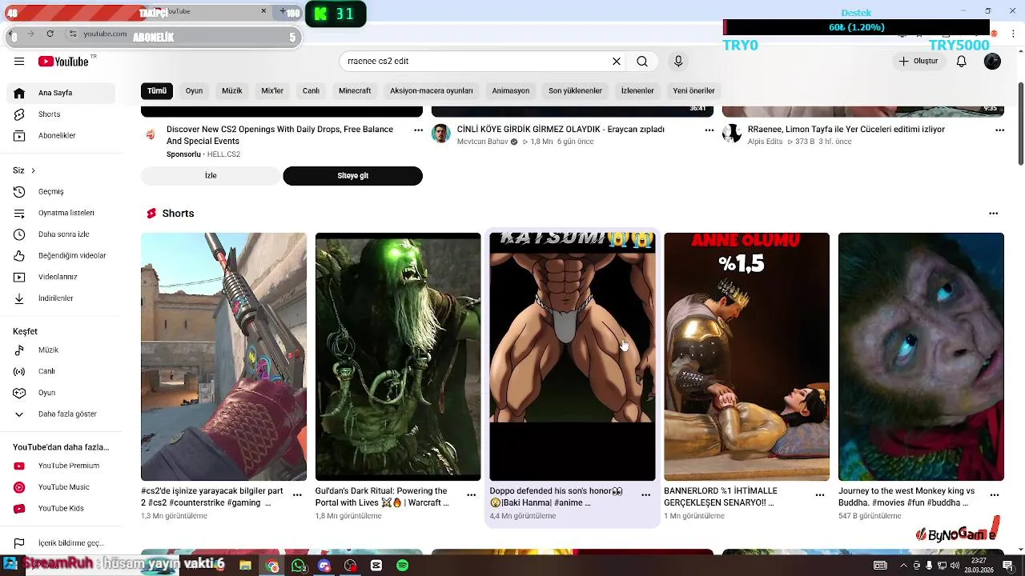Open Alpis Edits channel avatar
The width and height of the screenshot is (1025, 576).
tap(732, 134)
